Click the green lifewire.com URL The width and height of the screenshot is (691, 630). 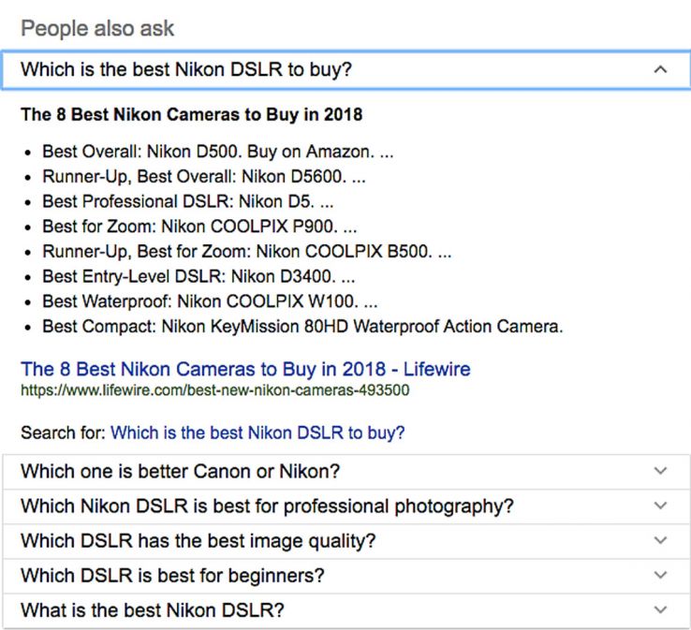point(214,389)
